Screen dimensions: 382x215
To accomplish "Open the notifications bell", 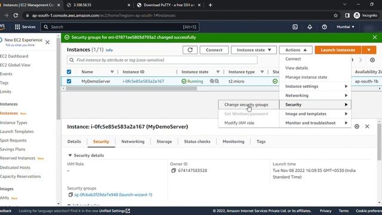I will (309, 27).
